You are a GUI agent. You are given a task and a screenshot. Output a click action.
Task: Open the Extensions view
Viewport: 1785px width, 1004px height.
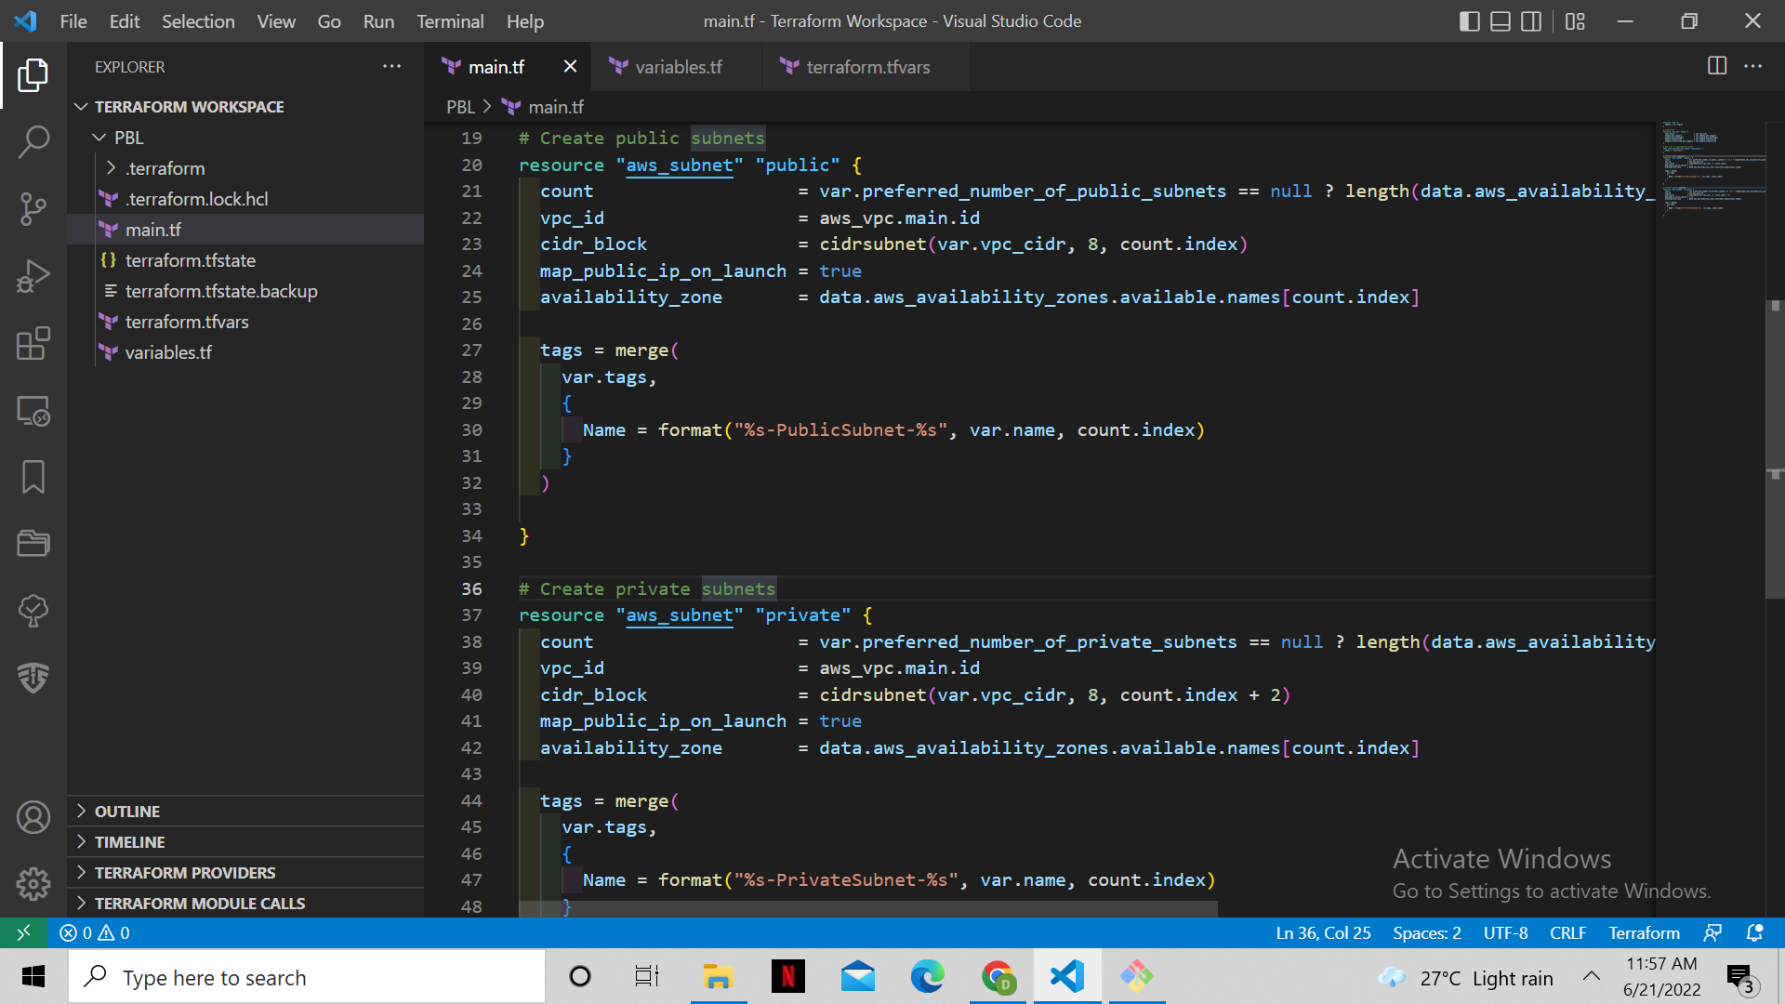(x=33, y=343)
